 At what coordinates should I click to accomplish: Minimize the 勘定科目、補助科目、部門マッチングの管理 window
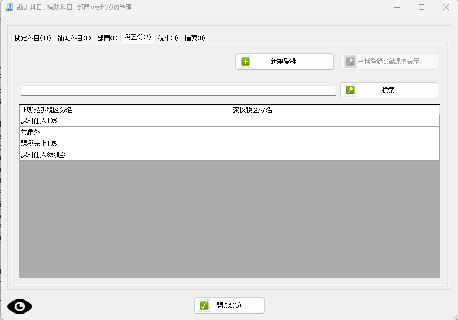click(x=397, y=7)
